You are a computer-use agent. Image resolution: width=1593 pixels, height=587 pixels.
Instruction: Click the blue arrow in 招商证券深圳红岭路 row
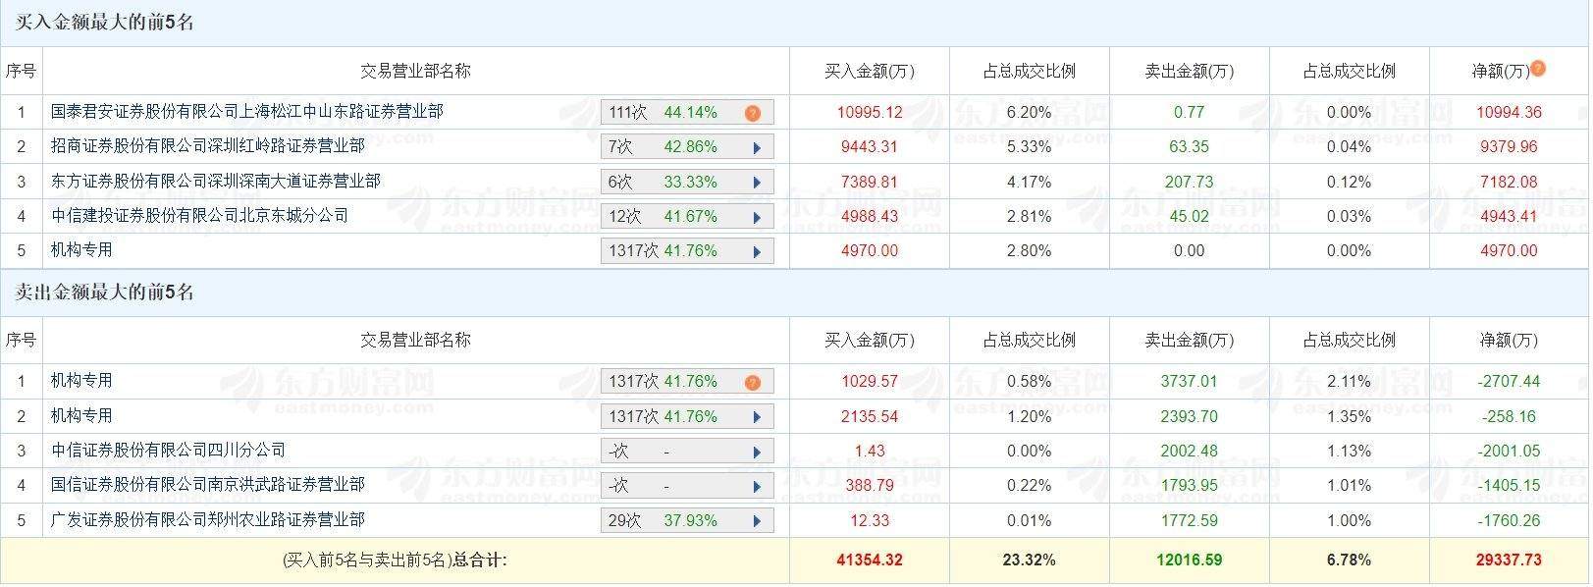pos(757,148)
